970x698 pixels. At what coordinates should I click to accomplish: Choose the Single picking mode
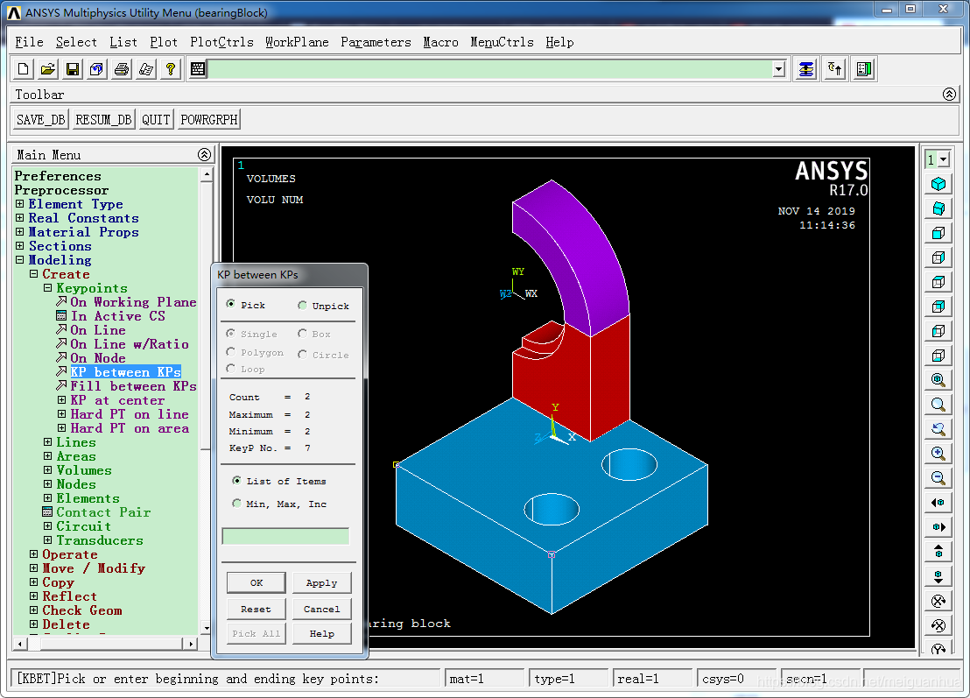tap(231, 334)
